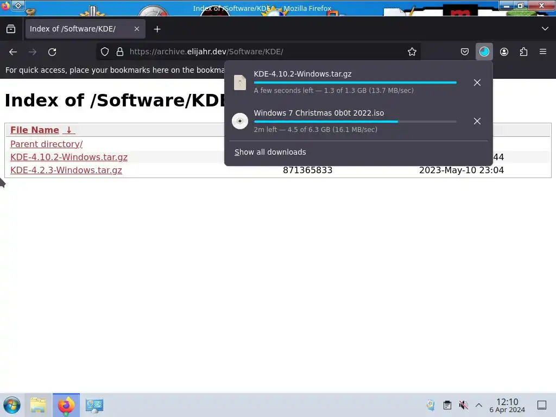Open the extensions puzzle icon
Viewport: 556px width, 417px height.
(523, 52)
